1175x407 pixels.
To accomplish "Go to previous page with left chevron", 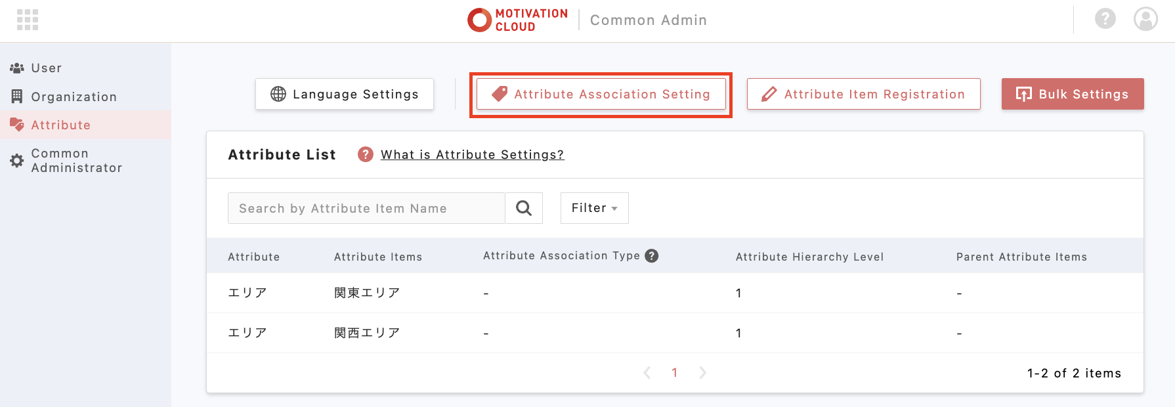I will coord(647,373).
